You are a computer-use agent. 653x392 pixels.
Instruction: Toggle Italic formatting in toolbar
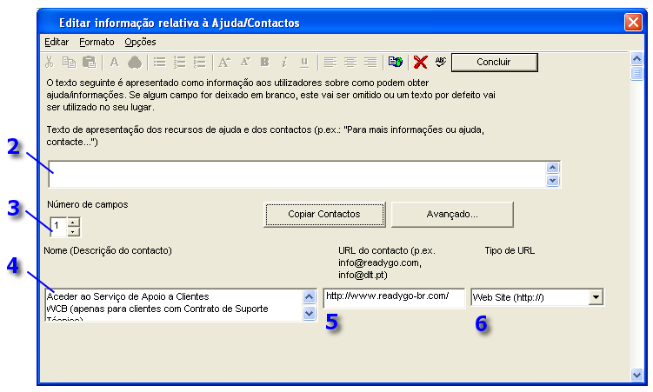tap(283, 62)
